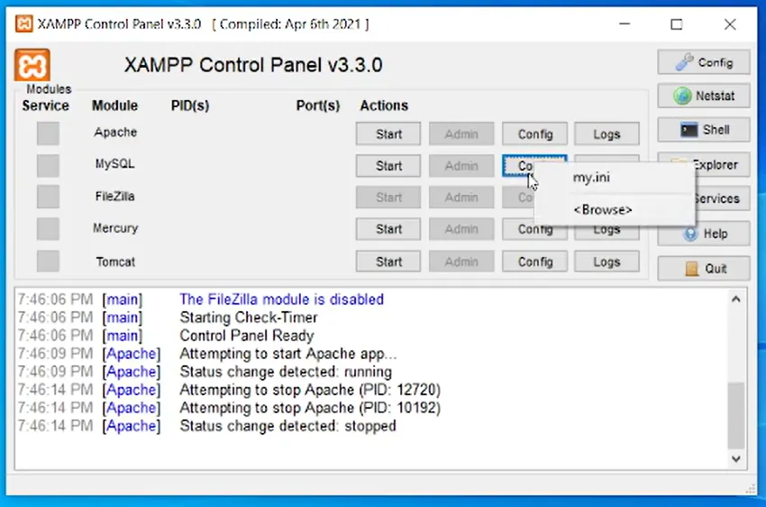The width and height of the screenshot is (766, 507).
Task: Click 'The FileZilla module is disabled' log line
Action: pos(281,300)
